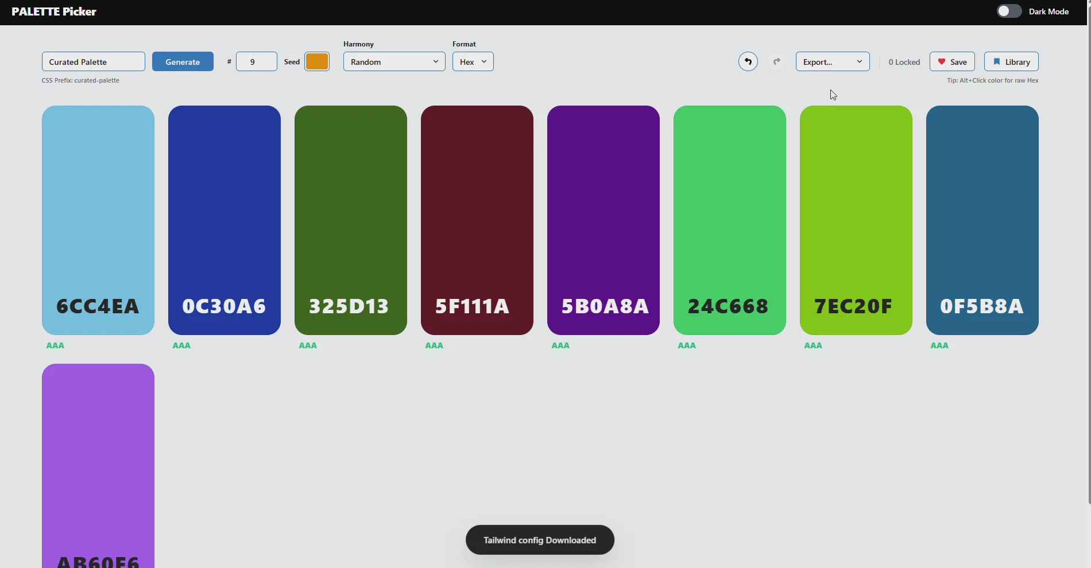Click AAA rating under 7EC20F swatch
The height and width of the screenshot is (568, 1091).
coord(813,345)
